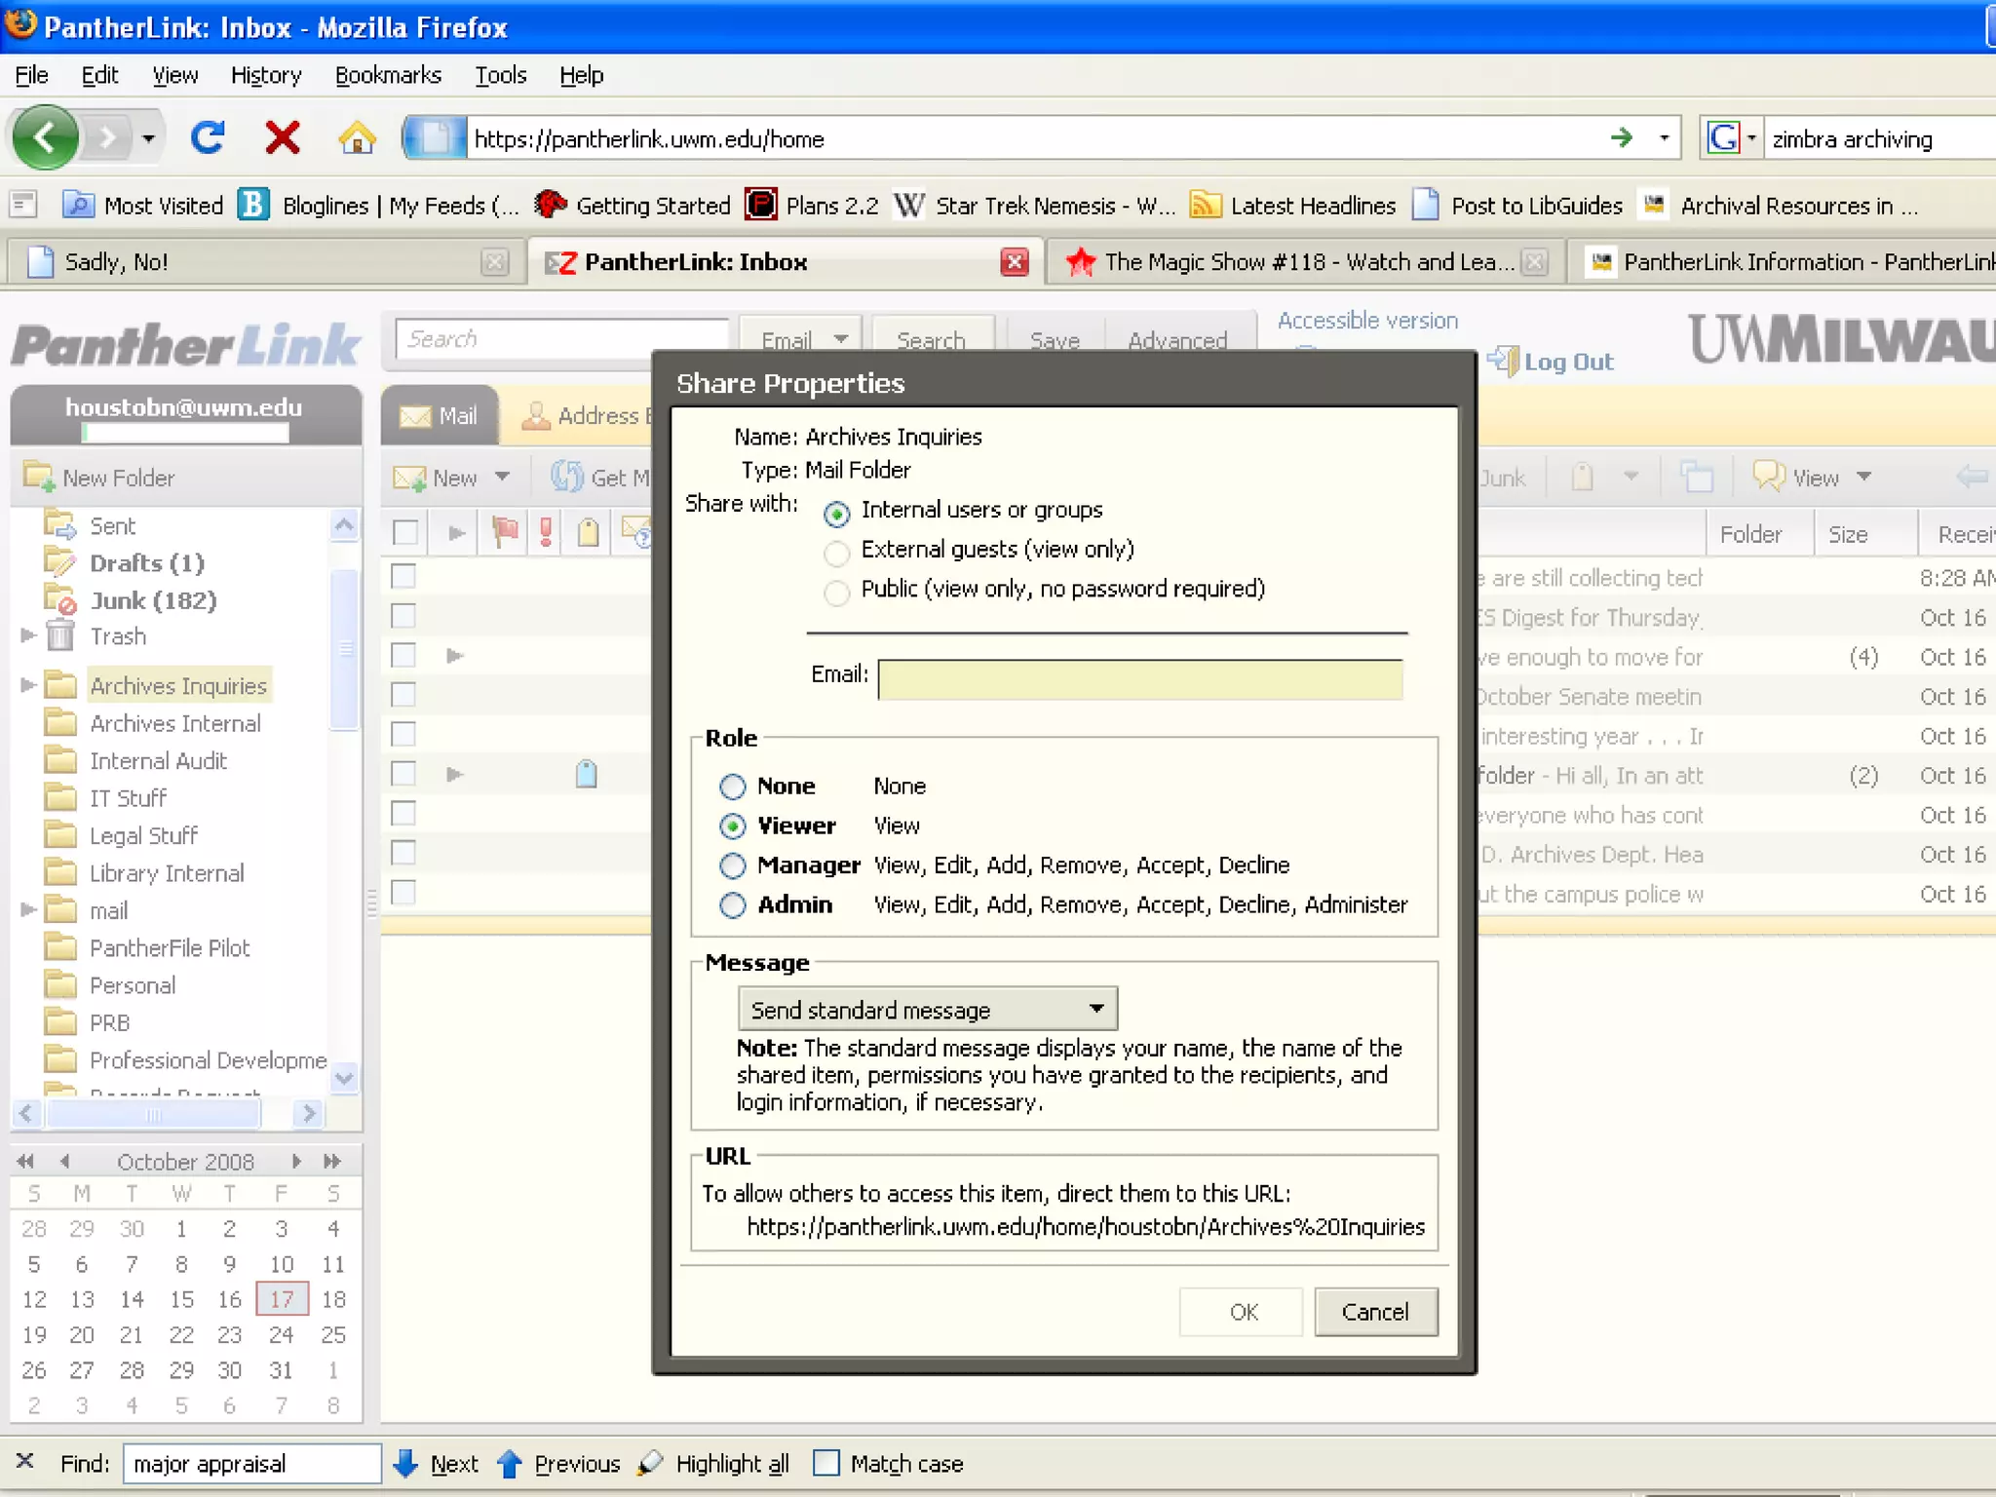Open the Send standard message dropdown
Viewport: 1996px width, 1497px height.
tap(927, 1010)
